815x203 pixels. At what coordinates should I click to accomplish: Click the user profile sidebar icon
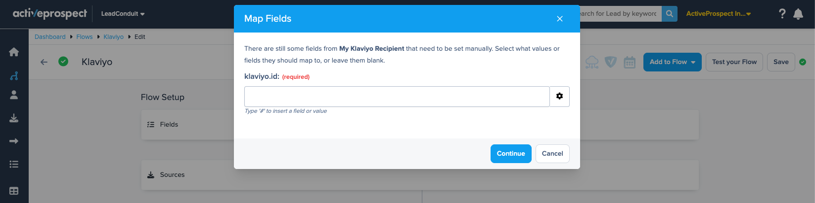click(x=14, y=95)
